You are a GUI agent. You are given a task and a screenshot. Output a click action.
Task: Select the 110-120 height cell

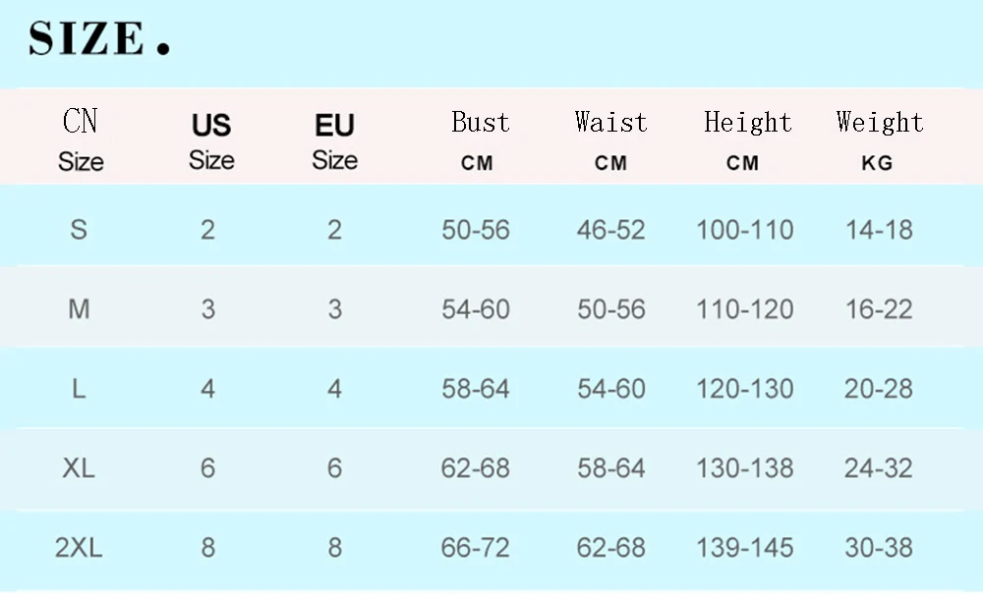(x=744, y=309)
